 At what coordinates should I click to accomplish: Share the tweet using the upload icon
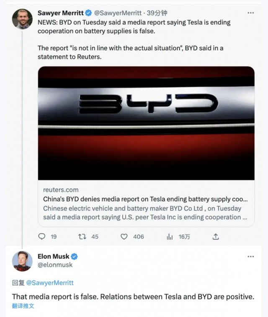pyautogui.click(x=216, y=236)
